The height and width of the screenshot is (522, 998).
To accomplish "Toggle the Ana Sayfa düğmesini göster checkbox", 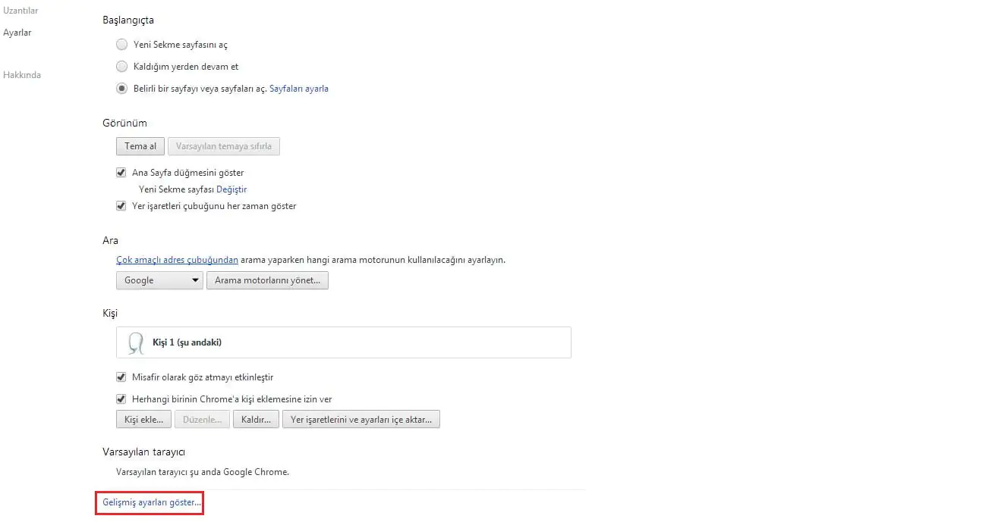I will click(x=121, y=172).
